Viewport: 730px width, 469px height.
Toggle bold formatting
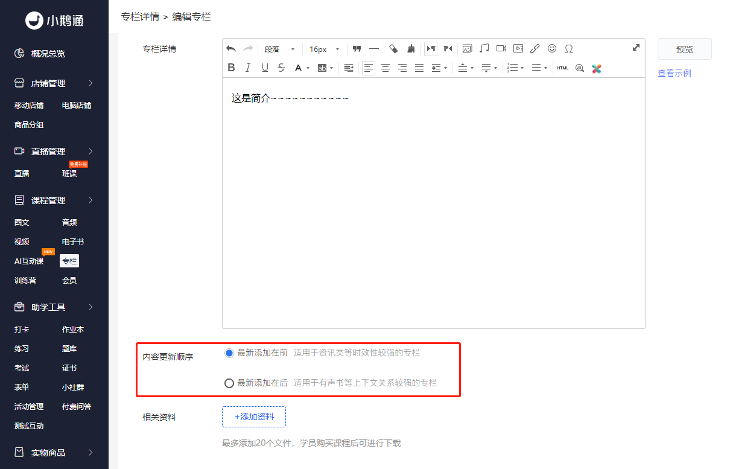click(231, 68)
